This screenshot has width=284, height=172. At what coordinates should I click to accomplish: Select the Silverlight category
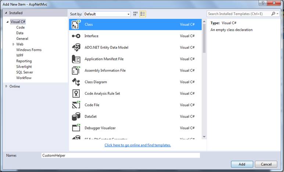pyautogui.click(x=24, y=67)
